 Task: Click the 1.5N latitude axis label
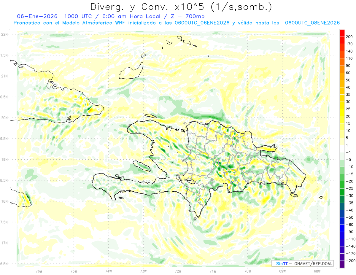point(4,55)
